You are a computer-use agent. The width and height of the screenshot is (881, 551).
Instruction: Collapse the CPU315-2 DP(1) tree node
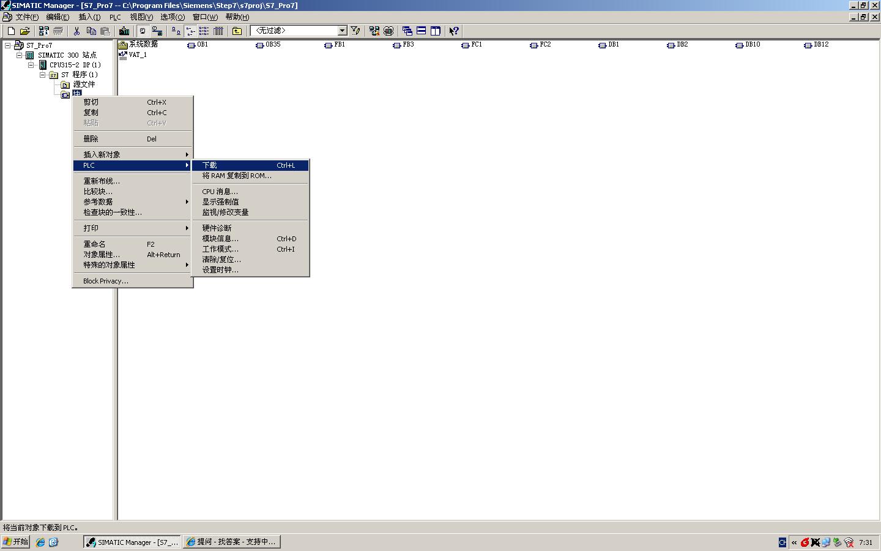tap(31, 65)
